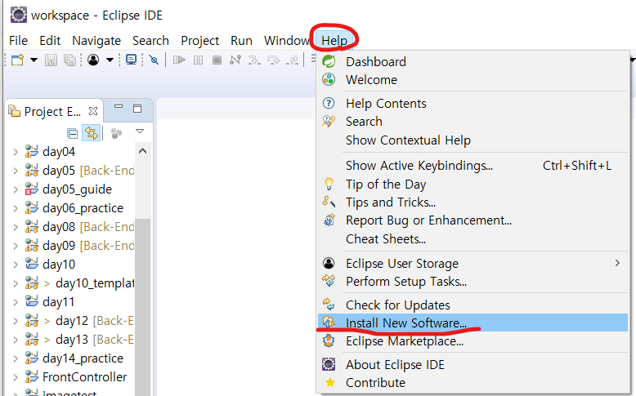636x396 pixels.
Task: Click the Save All toolbar icon
Action: click(x=69, y=60)
